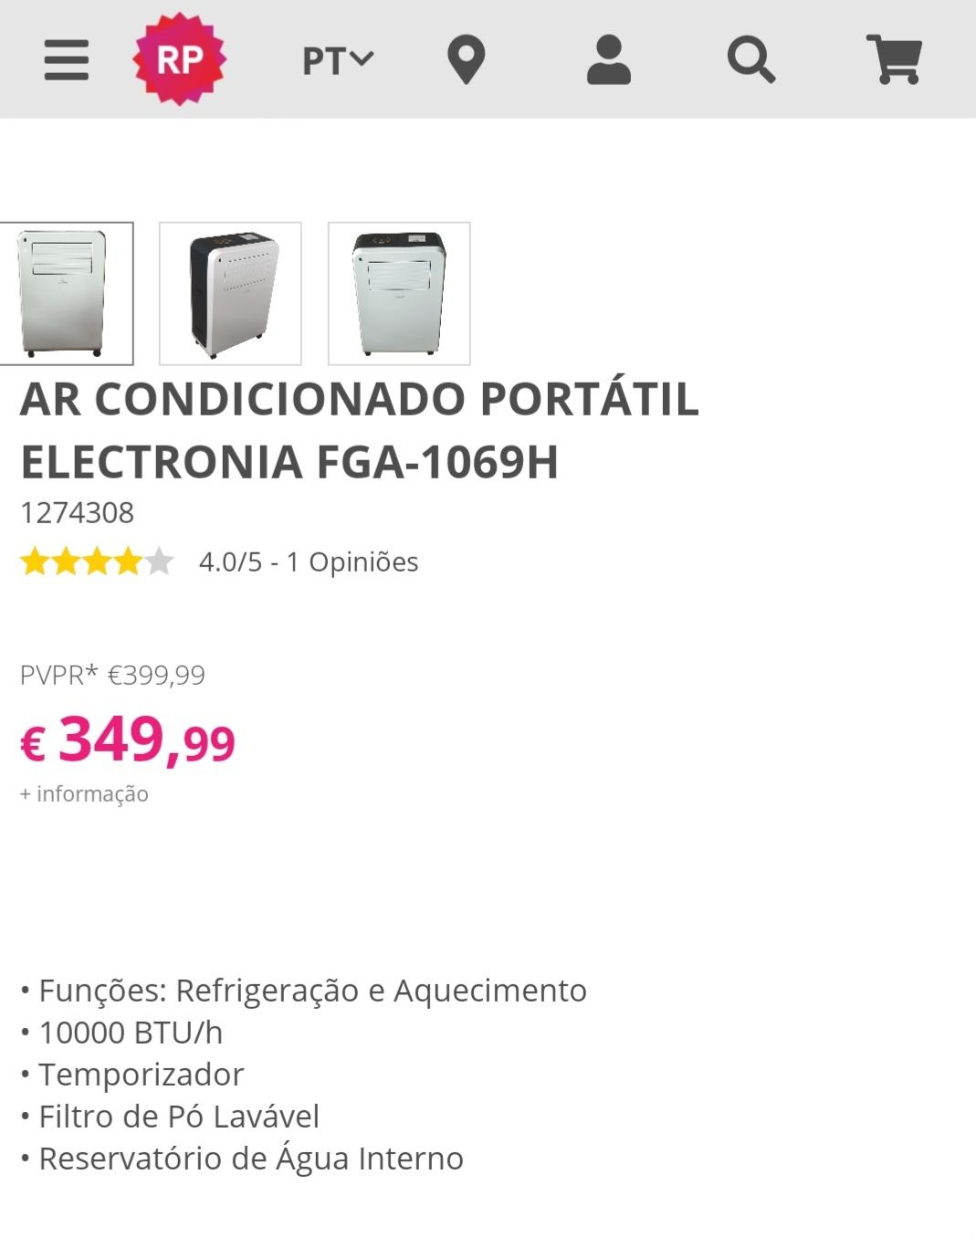Expand the PT language dropdown
976x1238 pixels.
point(337,60)
